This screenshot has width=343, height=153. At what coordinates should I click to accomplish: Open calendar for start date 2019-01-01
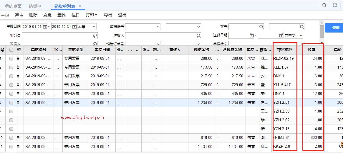click(45, 27)
